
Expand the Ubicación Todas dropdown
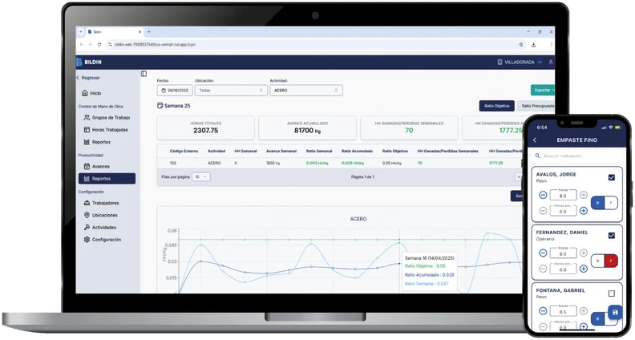tap(231, 91)
